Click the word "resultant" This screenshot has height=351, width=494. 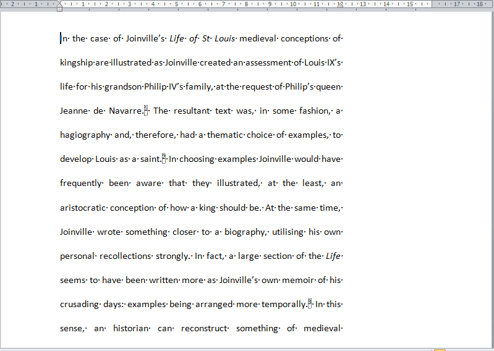(x=192, y=111)
